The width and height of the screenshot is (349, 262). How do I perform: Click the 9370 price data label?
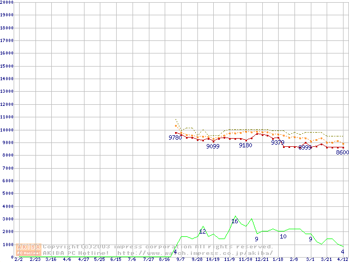coord(278,142)
